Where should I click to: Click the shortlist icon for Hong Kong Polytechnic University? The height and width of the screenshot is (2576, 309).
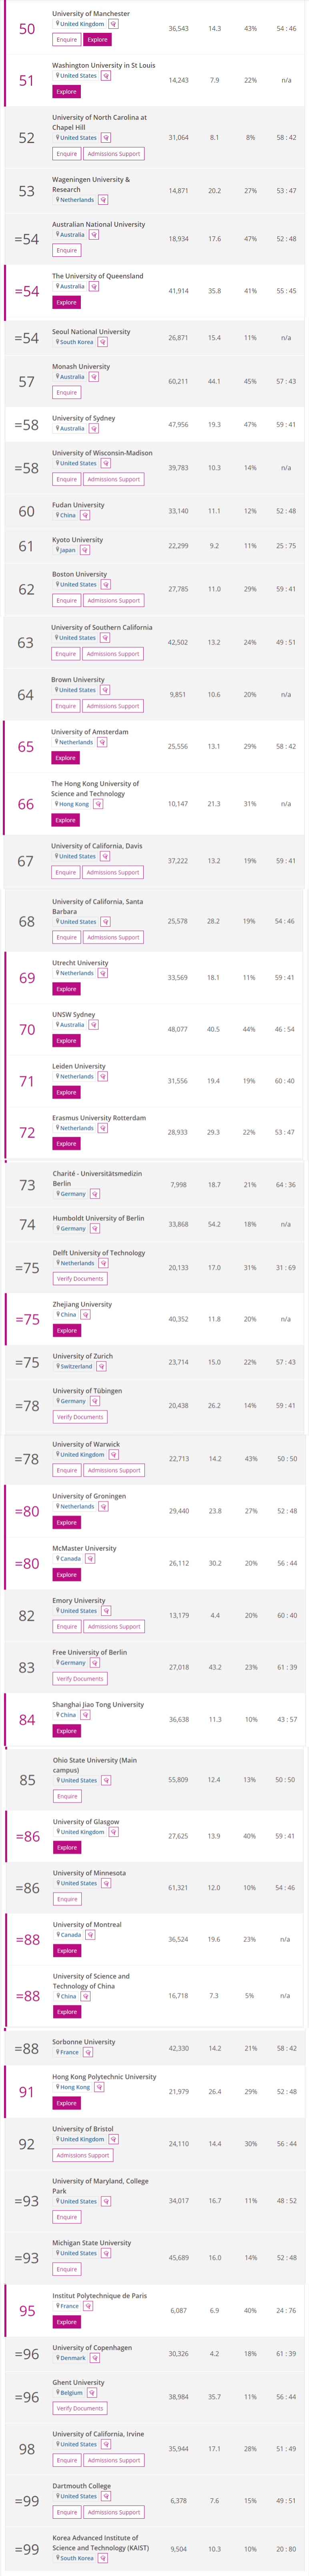tap(99, 2087)
